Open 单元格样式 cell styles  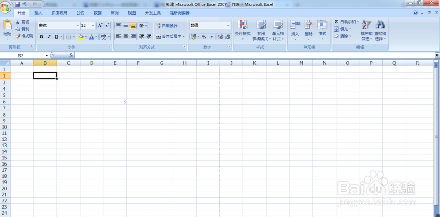tap(278, 30)
